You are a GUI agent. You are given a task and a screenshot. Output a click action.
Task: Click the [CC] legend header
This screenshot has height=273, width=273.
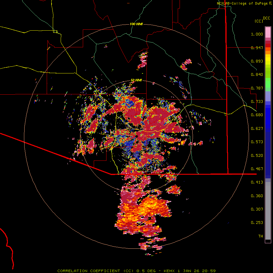pyautogui.click(x=259, y=21)
